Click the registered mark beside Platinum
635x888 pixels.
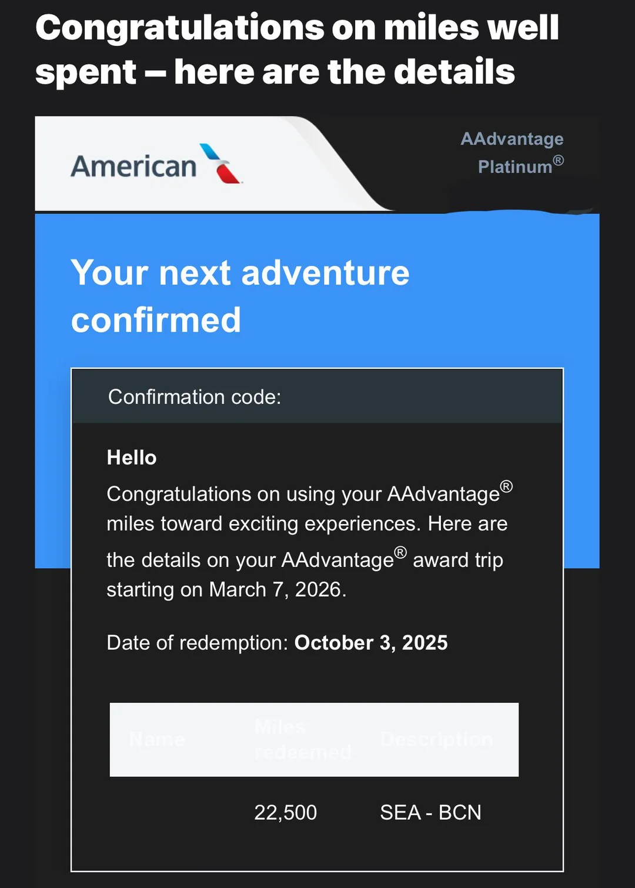tap(559, 160)
